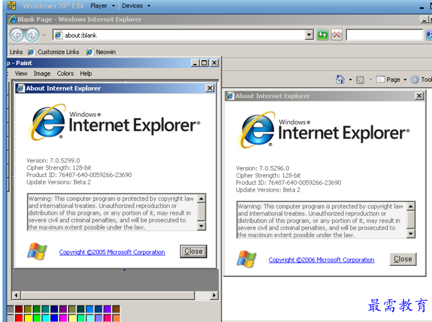This screenshot has width=432, height=322.
Task: Open the Page menu dropdown
Action: tap(391, 80)
